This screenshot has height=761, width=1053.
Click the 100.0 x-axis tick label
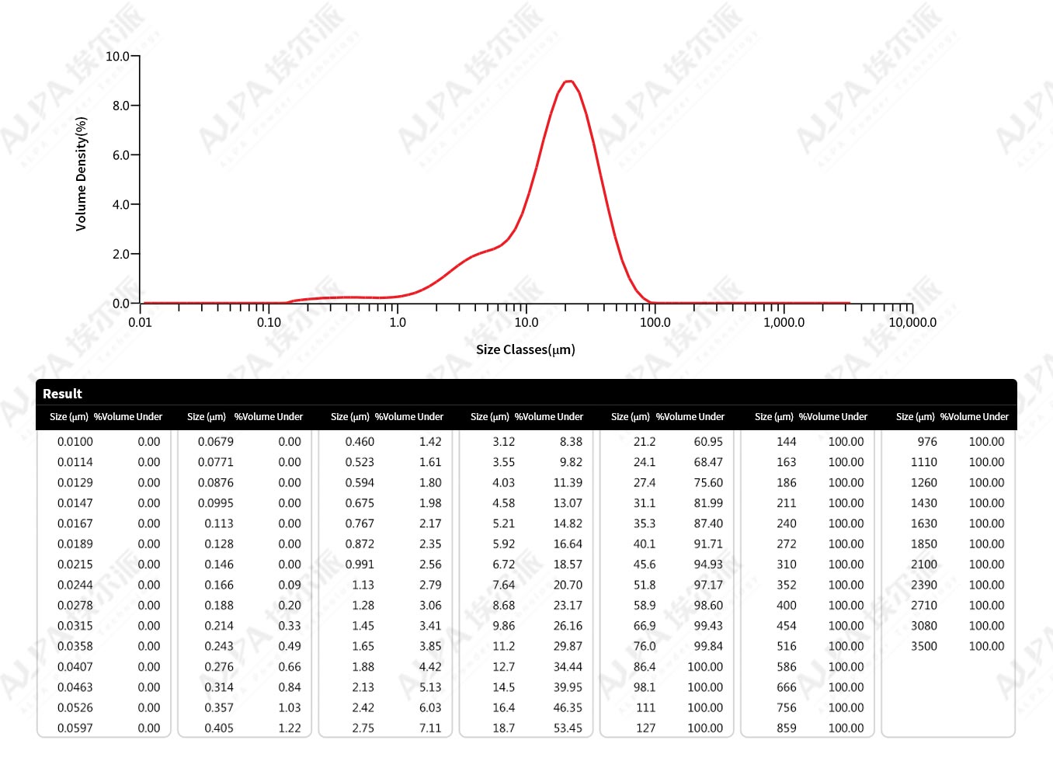(655, 322)
